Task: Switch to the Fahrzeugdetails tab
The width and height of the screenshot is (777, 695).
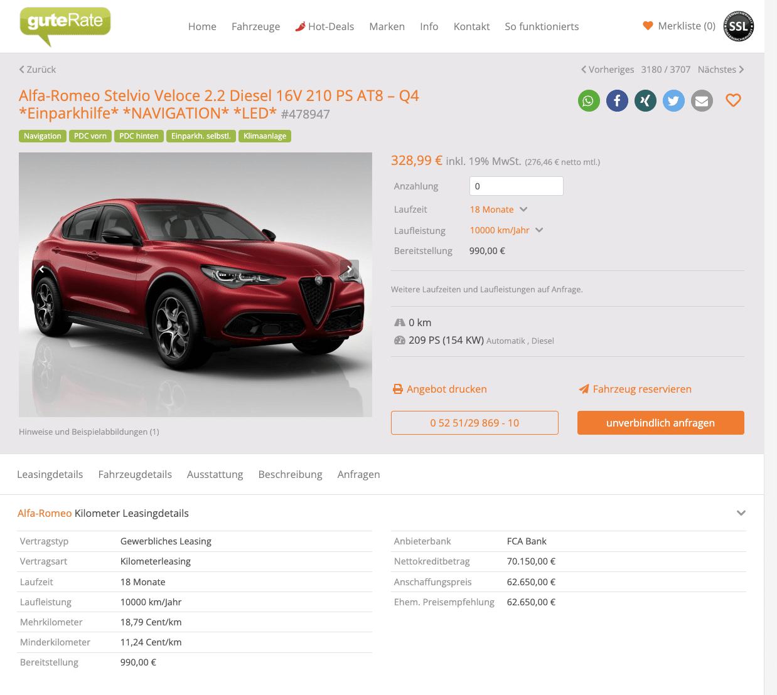Action: point(135,474)
